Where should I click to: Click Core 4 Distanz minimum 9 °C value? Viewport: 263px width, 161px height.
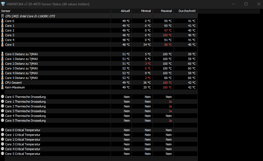[x=148, y=73]
